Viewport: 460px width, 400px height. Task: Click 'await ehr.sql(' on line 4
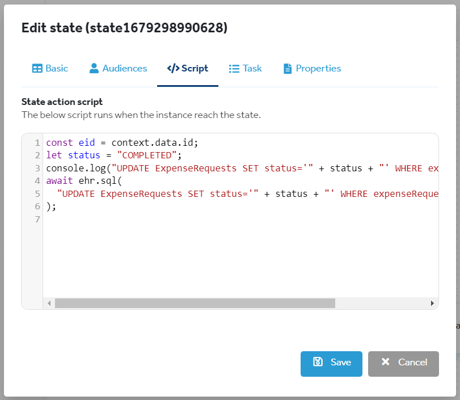(x=84, y=181)
